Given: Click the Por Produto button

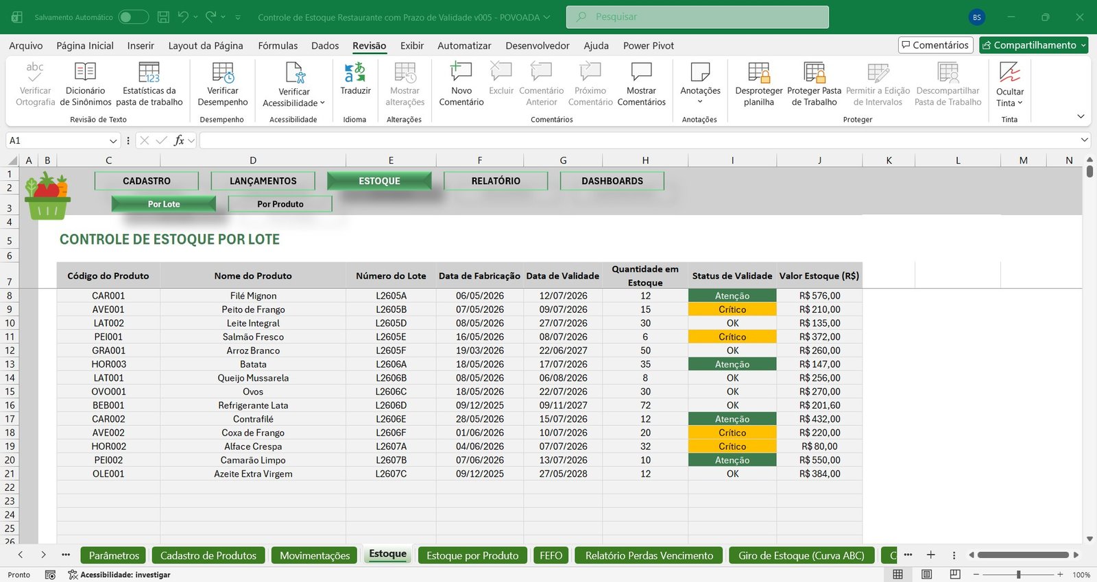Looking at the screenshot, I should pyautogui.click(x=280, y=204).
